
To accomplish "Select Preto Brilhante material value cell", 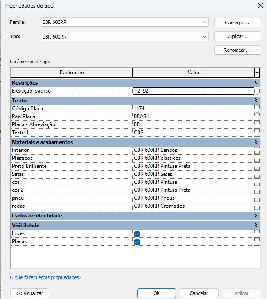I will pyautogui.click(x=193, y=166).
